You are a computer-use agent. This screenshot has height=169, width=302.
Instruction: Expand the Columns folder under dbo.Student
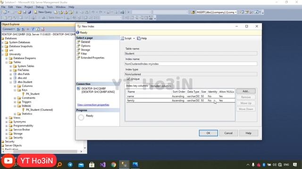(15, 86)
